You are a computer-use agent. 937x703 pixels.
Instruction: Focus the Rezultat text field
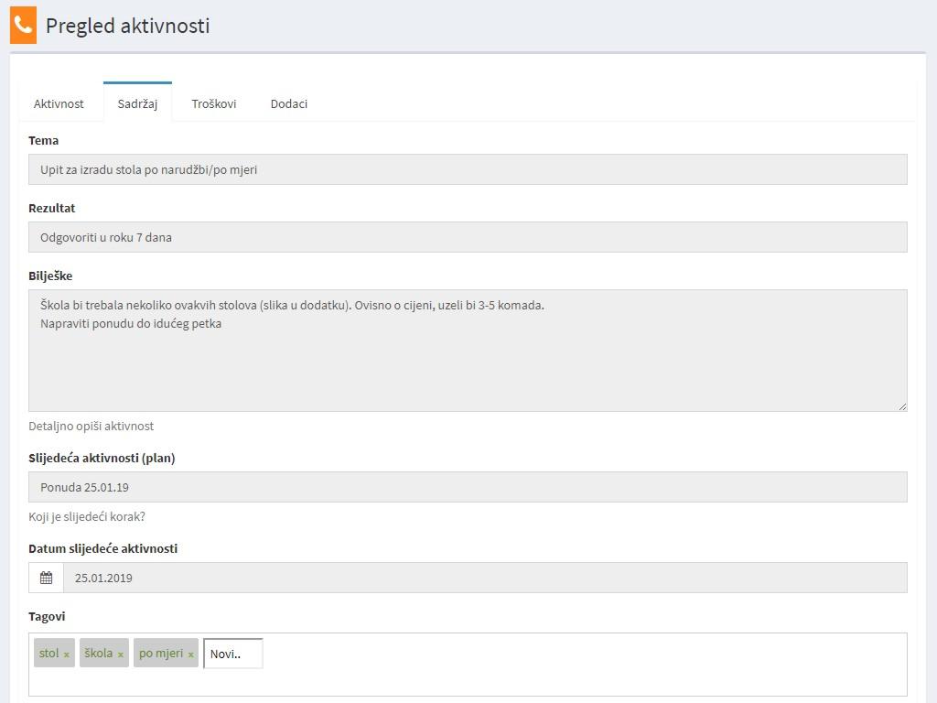[x=468, y=237]
